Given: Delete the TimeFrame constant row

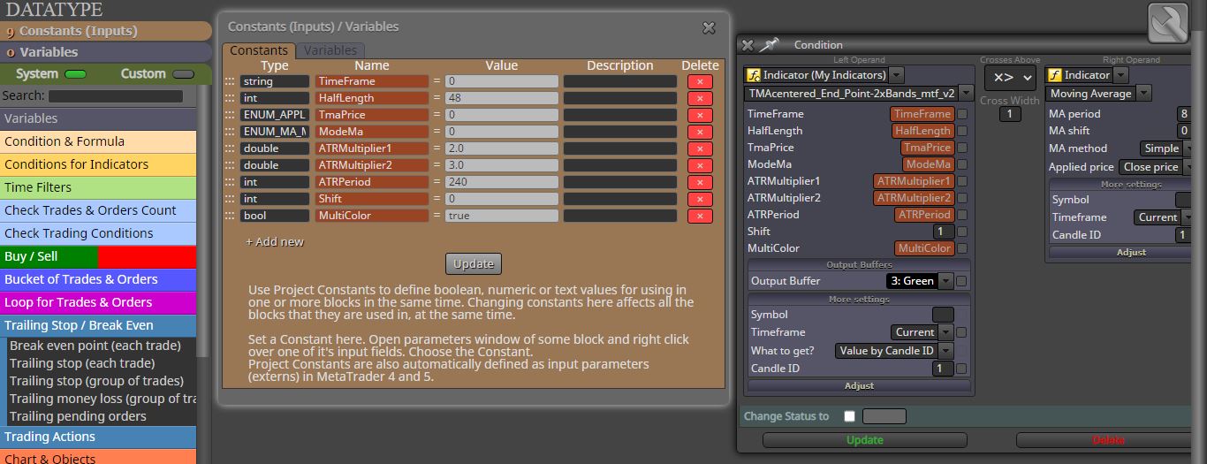Looking at the screenshot, I should tap(700, 81).
